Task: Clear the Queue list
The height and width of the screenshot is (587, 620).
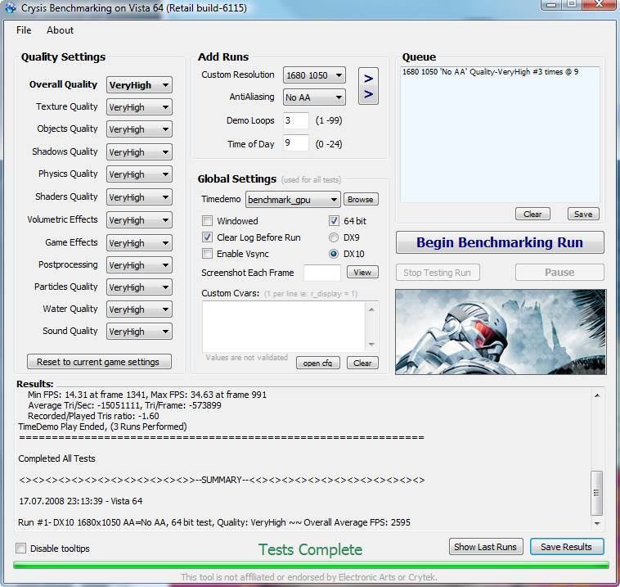Action: 532,214
